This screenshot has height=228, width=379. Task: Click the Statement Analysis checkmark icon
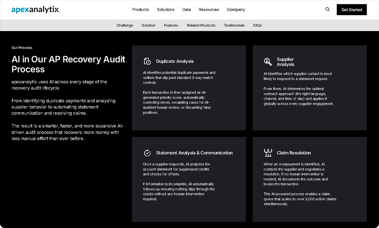(147, 153)
